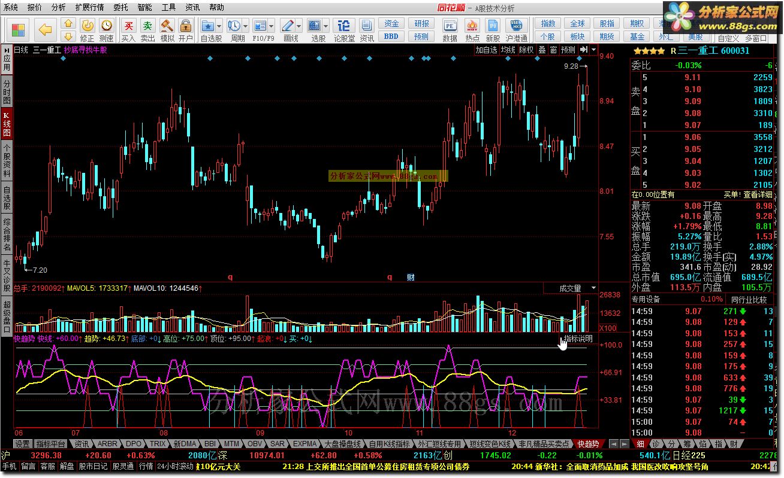The height and width of the screenshot is (478, 784).
Task: Click the 研报 research report button
Action: tap(421, 23)
